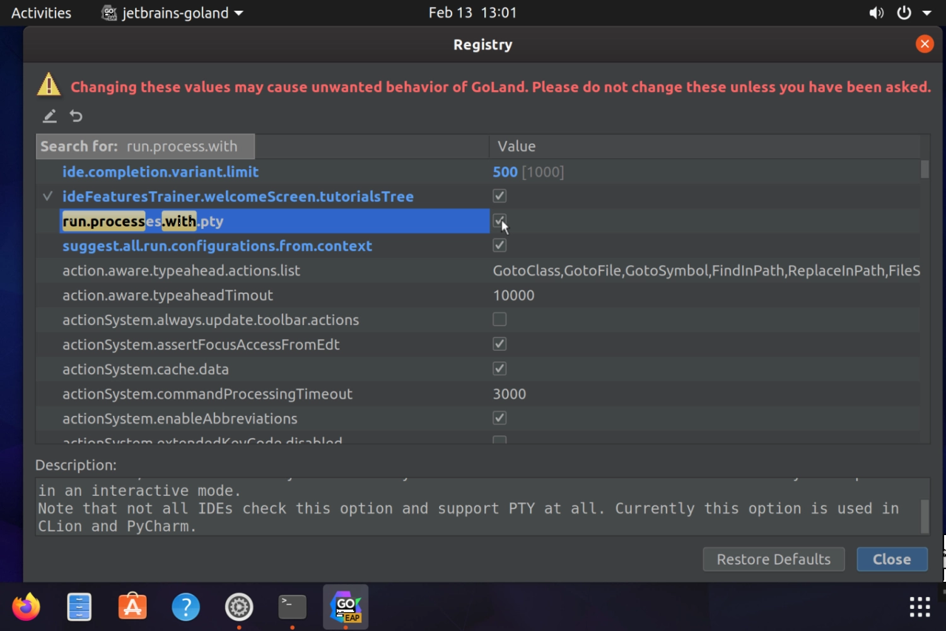
Task: Open the Files manager from the dock
Action: tap(79, 607)
